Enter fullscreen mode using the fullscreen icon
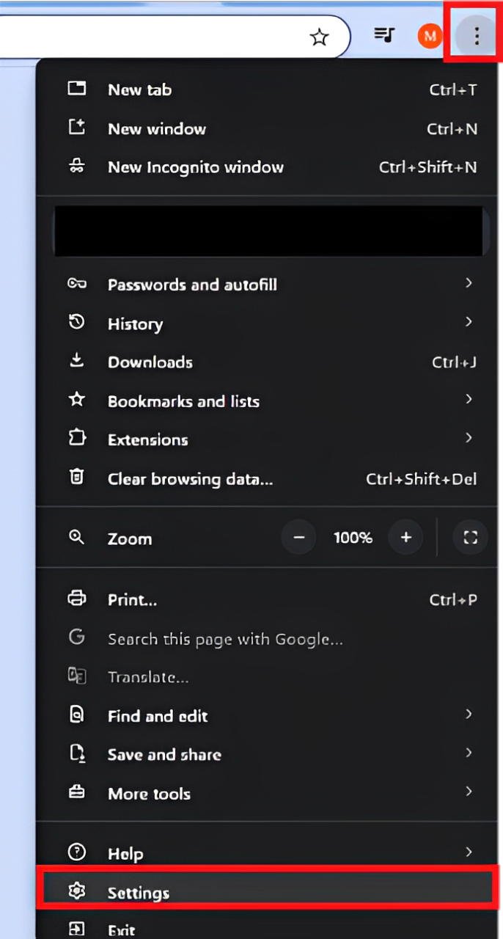Viewport: 503px width, 939px height. (470, 538)
